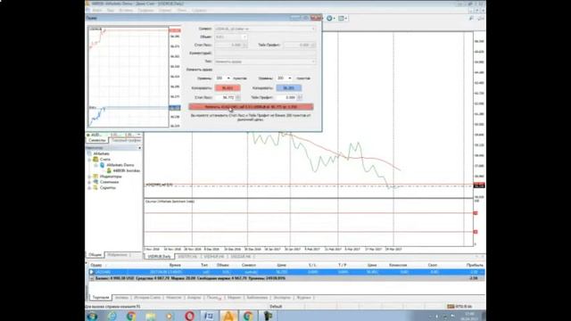Open the dark green trading terminal taskbar icon
Screen dimensions: 571x321
268,316
